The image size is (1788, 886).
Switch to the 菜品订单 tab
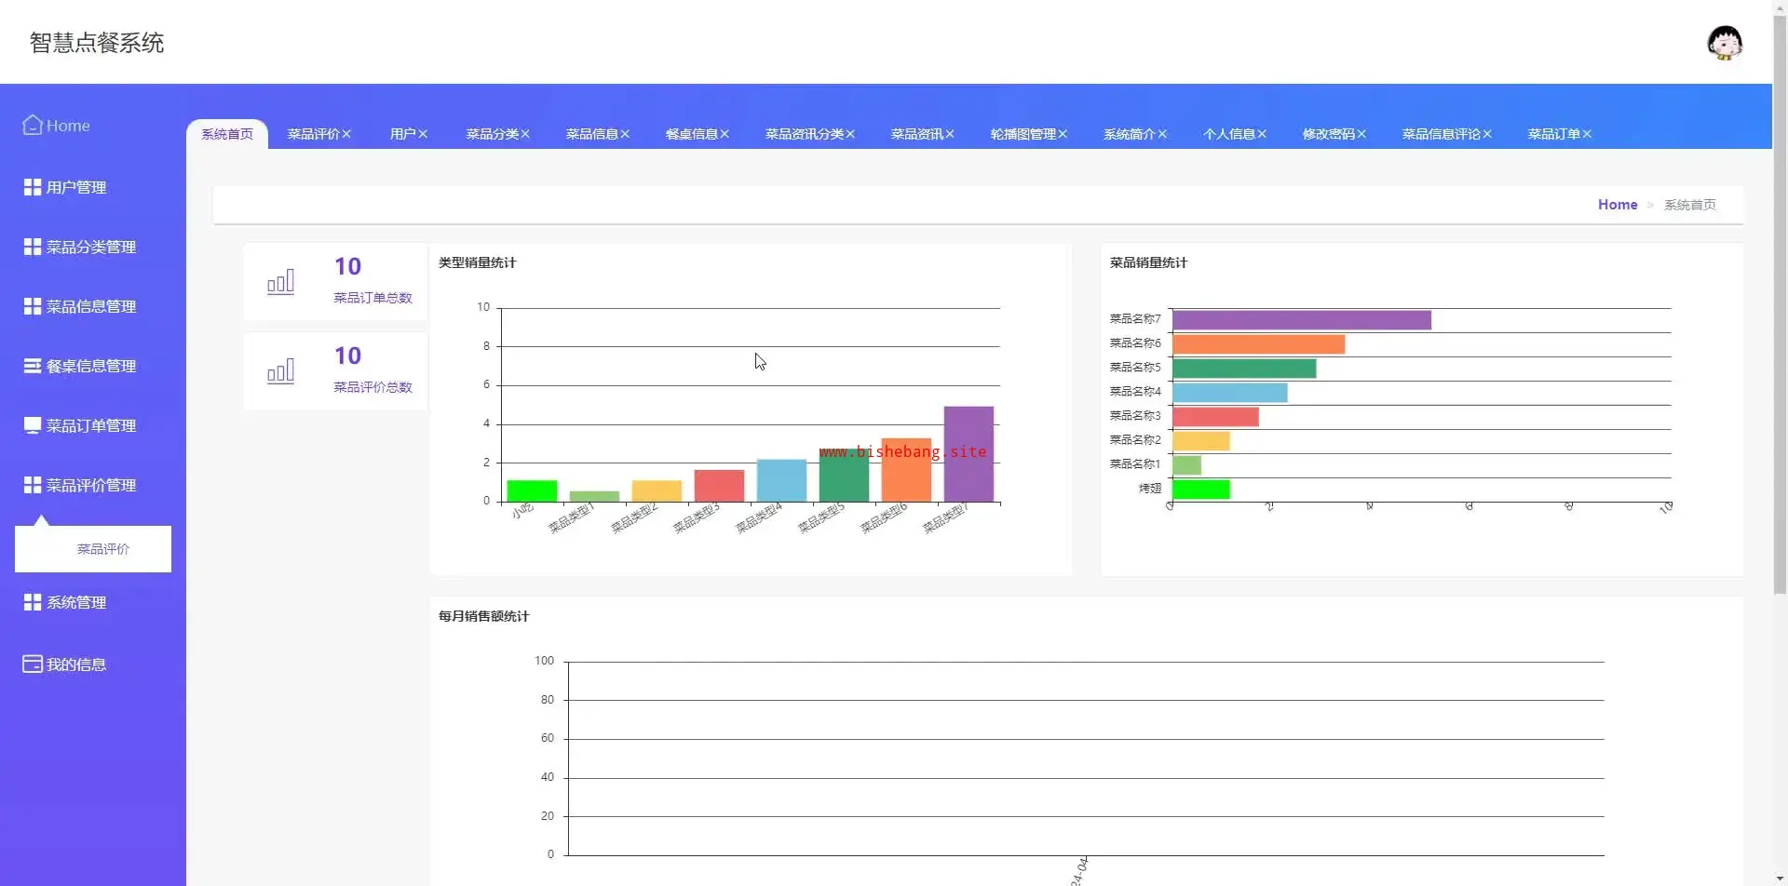pos(1554,134)
